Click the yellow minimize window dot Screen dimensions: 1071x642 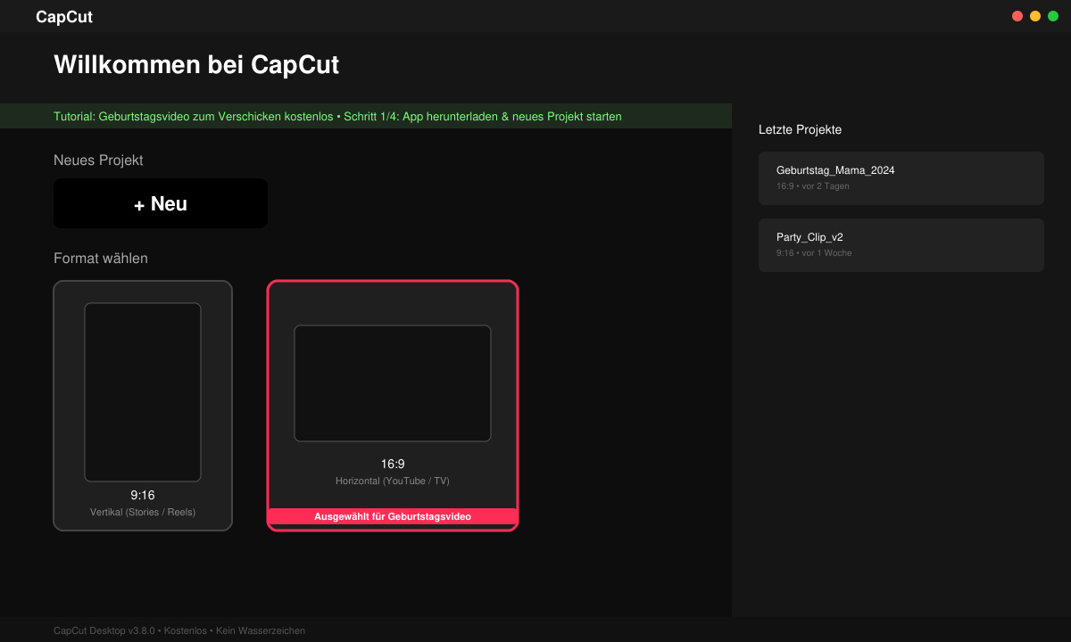tap(1035, 16)
